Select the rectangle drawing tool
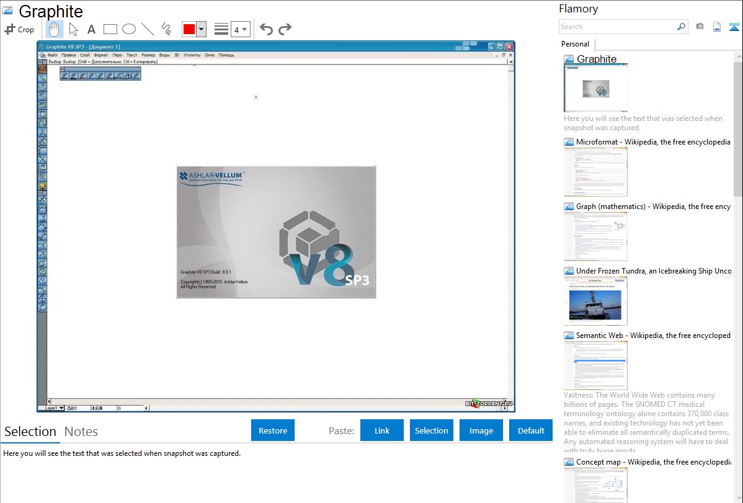The height and width of the screenshot is (503, 743). pos(110,29)
